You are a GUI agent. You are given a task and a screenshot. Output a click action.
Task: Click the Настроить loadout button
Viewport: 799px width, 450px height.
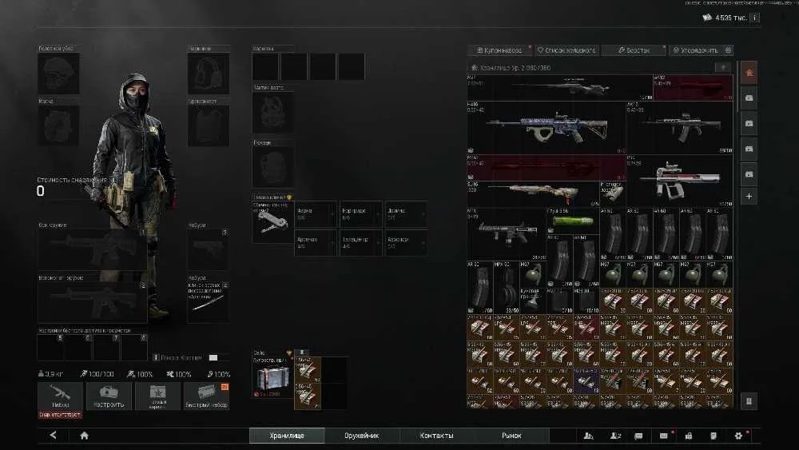109,396
